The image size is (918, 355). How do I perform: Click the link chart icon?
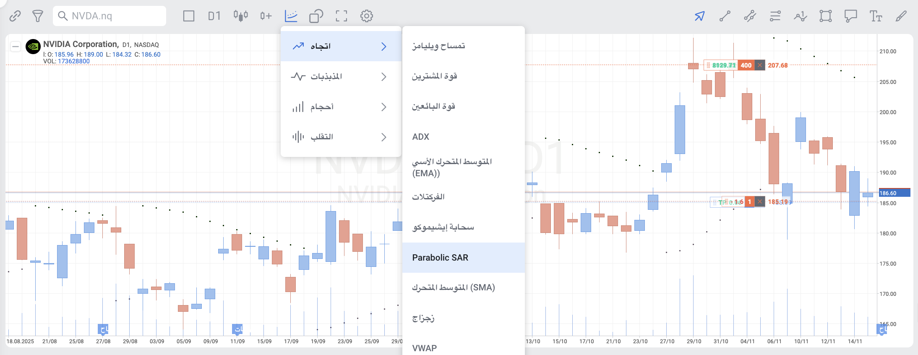coord(15,16)
